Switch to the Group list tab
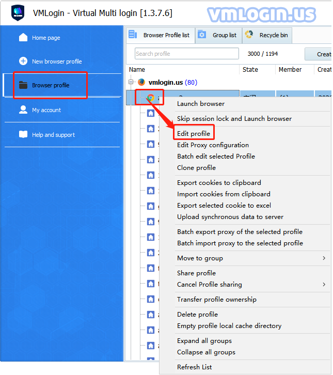 [218, 35]
